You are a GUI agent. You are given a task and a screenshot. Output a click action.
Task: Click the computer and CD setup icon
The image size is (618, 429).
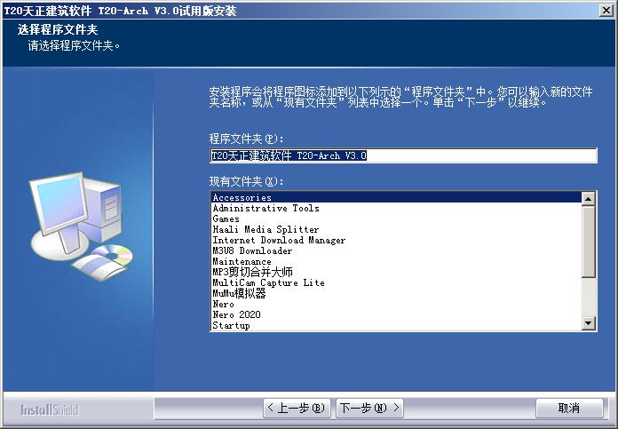[x=81, y=226]
